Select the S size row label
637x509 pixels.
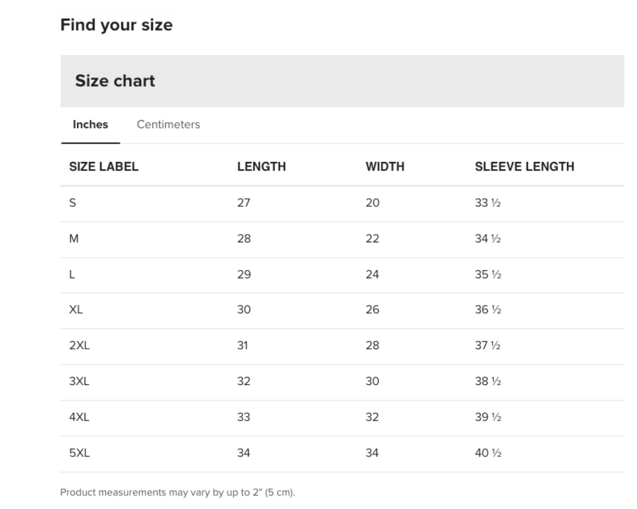click(x=73, y=203)
